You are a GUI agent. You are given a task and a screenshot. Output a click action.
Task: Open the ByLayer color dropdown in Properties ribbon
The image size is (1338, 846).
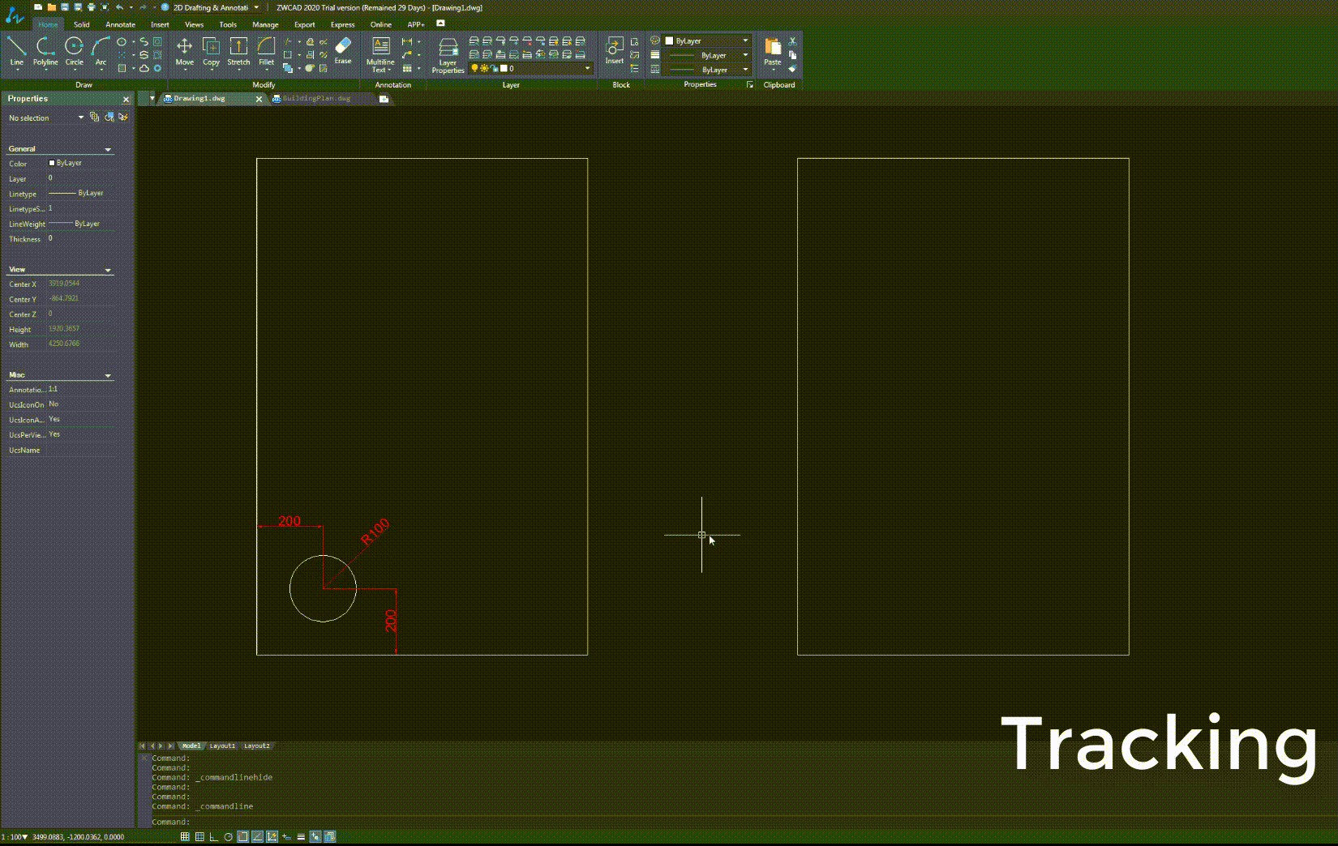(743, 39)
